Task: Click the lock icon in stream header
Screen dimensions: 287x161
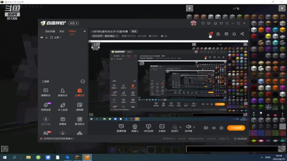Action: click(x=218, y=34)
